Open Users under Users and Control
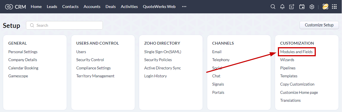 (81, 52)
